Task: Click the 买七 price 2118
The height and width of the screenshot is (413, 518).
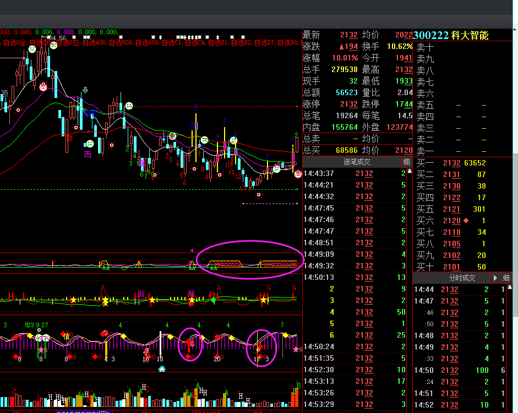Action: [x=451, y=232]
